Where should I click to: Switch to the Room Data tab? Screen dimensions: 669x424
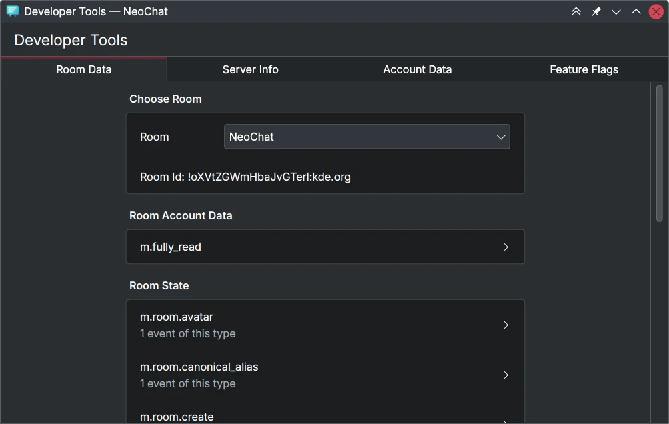point(83,69)
